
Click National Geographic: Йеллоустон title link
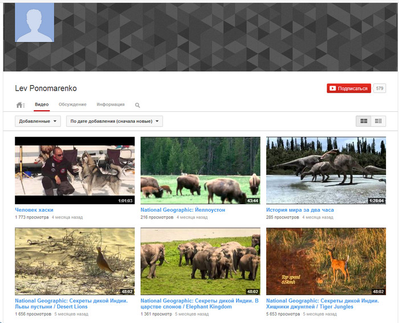pos(183,210)
